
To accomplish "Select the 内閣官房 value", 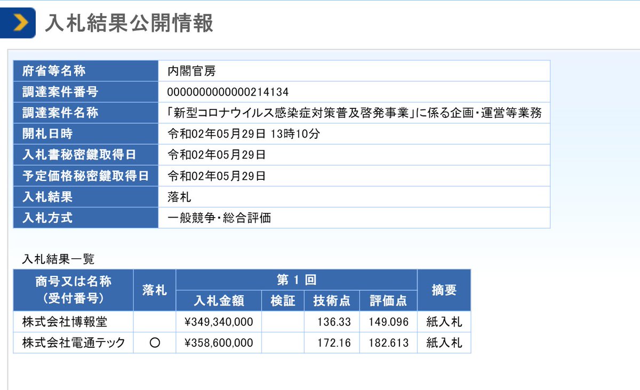I will tap(191, 71).
